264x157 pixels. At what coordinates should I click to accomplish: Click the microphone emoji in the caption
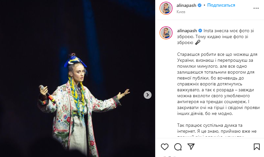(198, 42)
